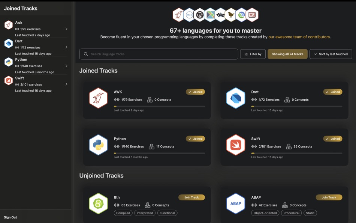The height and width of the screenshot is (223, 356).
Task: Click the magnifier icon in the search bar
Action: coord(86,54)
